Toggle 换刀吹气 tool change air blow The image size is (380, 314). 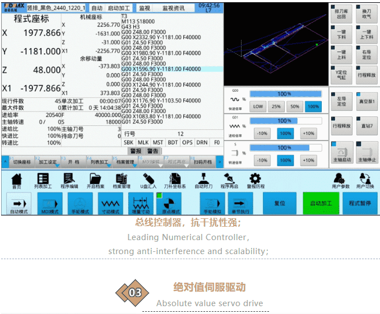[367, 14]
